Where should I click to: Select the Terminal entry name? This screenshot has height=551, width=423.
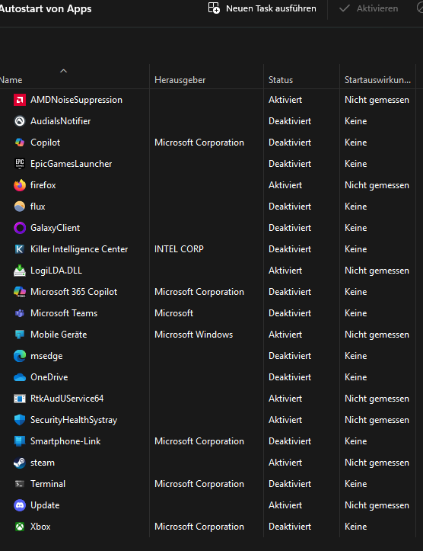point(48,484)
